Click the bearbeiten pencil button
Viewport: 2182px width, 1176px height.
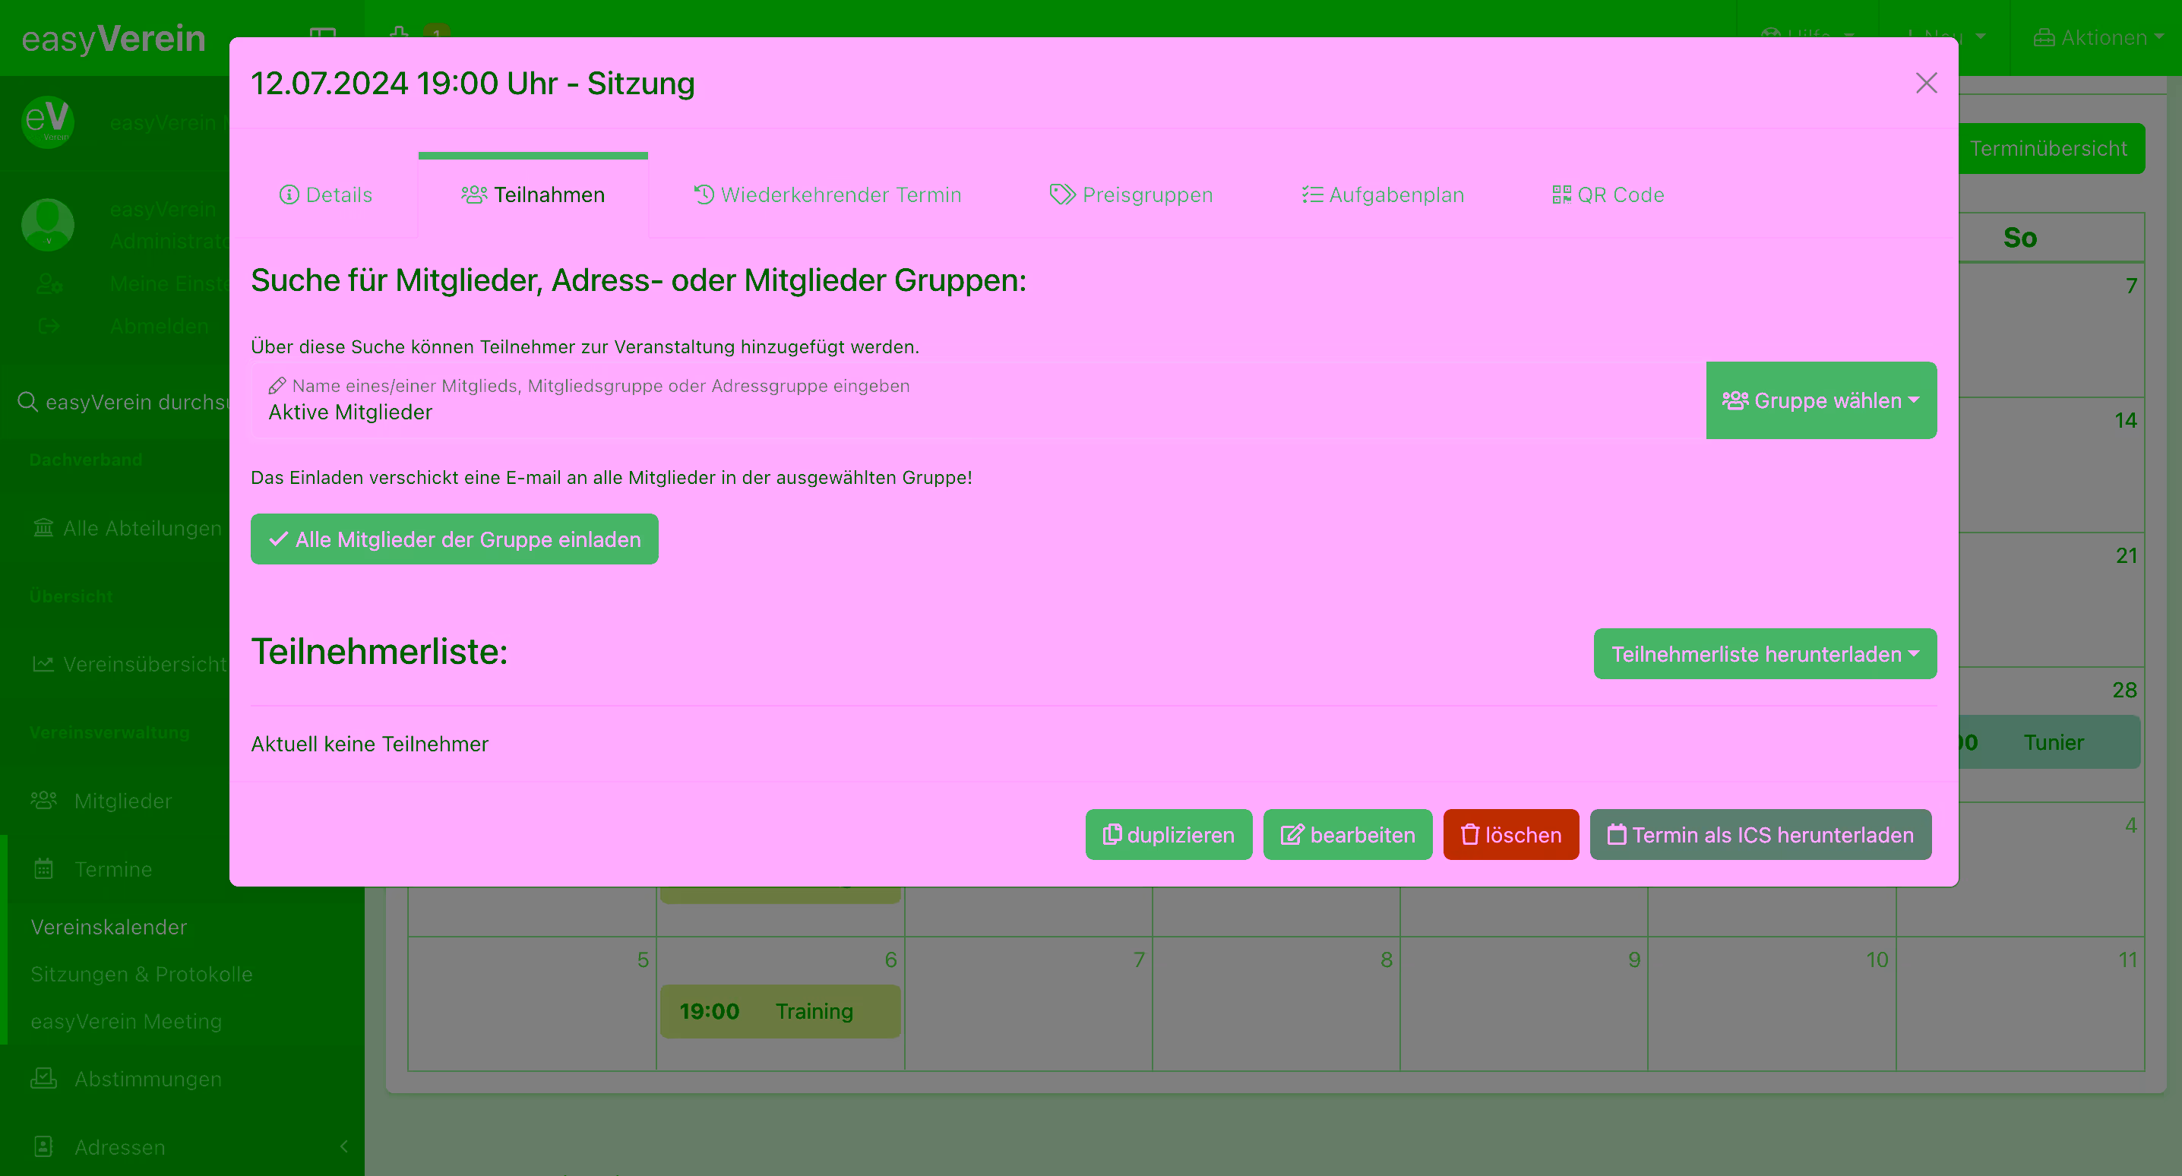(x=1347, y=835)
